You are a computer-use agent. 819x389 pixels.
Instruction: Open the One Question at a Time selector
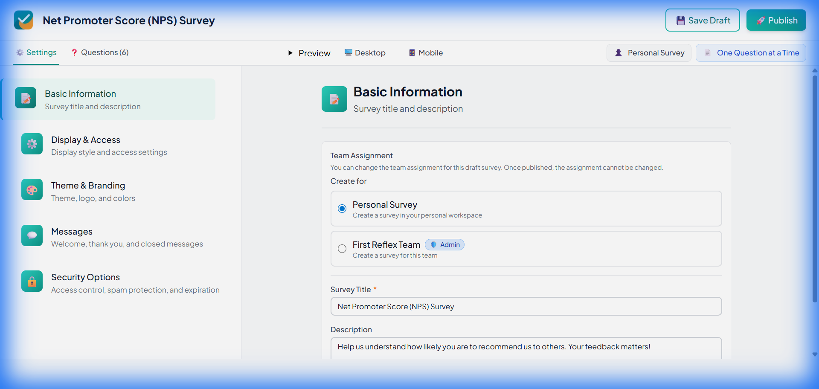(x=751, y=53)
